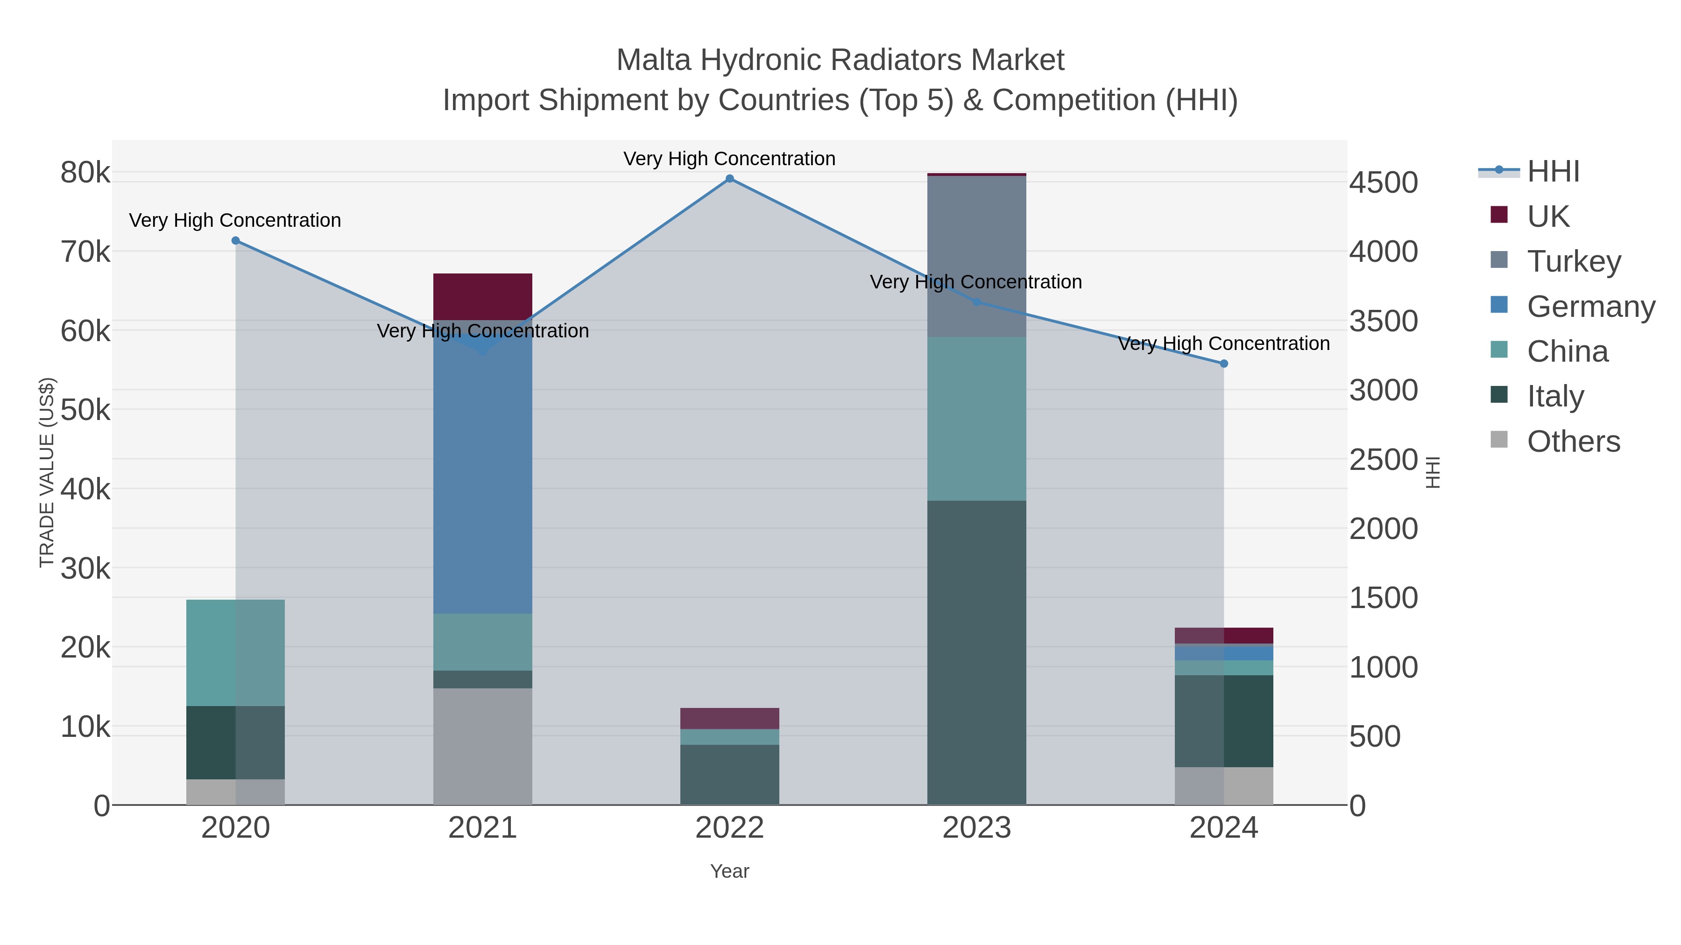This screenshot has height=945, width=1681.
Task: Click the HHI line marker for 2024
Action: (1223, 364)
